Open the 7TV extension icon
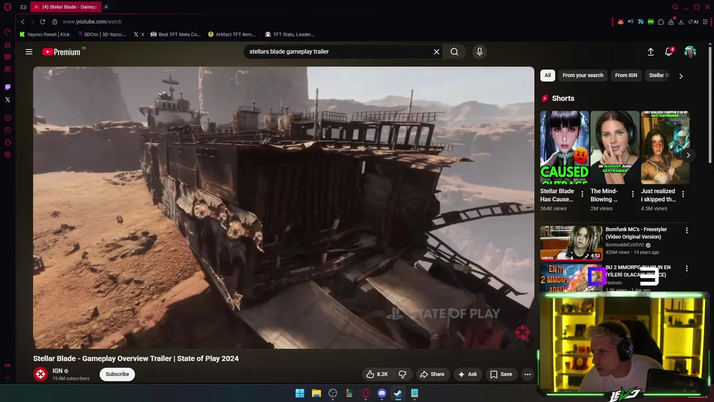Screen dimensions: 714x402 coord(640,22)
